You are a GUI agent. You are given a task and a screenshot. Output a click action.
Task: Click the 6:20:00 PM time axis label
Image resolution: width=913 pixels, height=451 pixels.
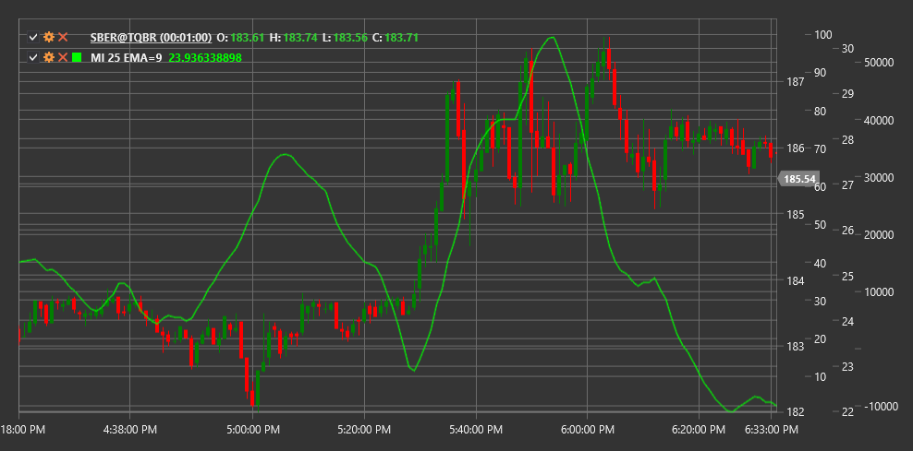click(698, 430)
